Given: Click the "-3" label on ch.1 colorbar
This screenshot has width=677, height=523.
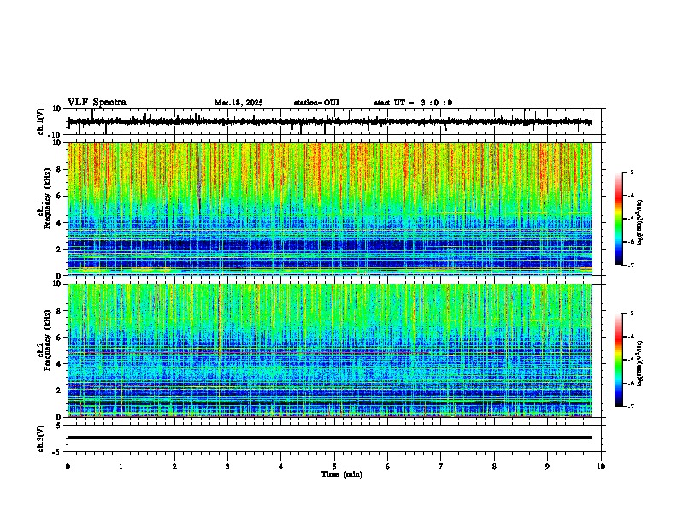Looking at the screenshot, I should click(631, 173).
